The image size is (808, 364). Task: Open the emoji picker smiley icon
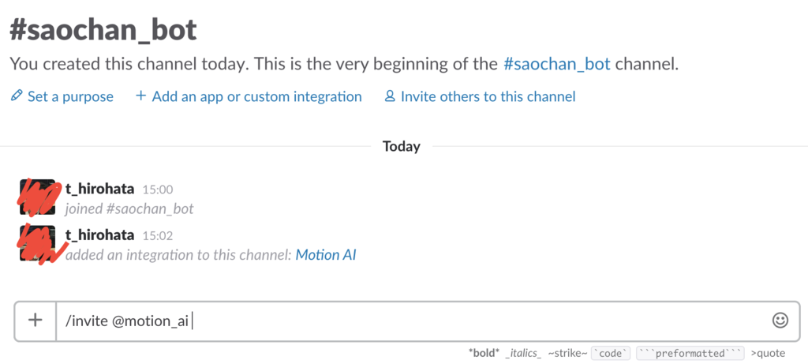click(x=780, y=320)
